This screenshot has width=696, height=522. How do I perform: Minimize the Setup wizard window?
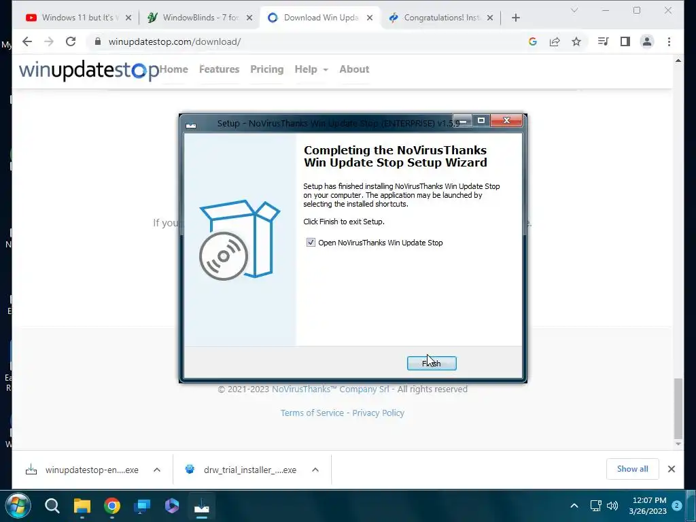(x=462, y=120)
